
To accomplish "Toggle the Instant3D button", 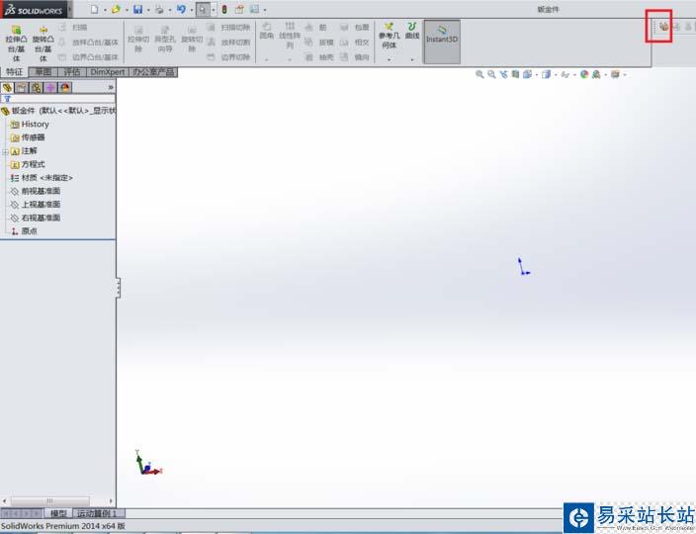I will pyautogui.click(x=442, y=42).
